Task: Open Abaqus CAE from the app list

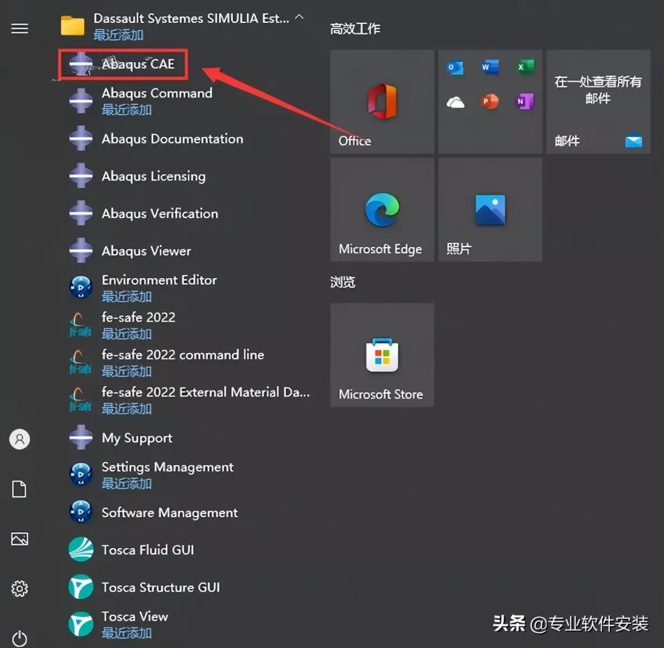Action: [123, 65]
